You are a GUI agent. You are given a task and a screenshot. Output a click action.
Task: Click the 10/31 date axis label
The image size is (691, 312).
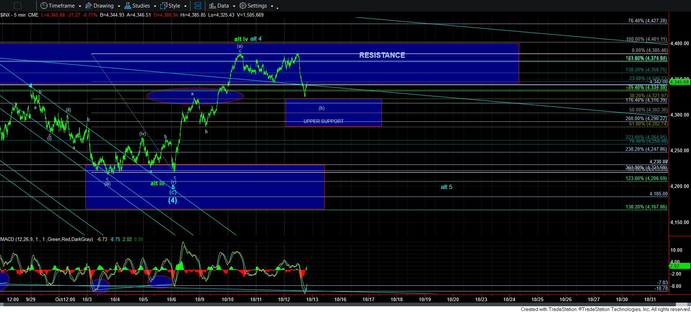(x=650, y=299)
